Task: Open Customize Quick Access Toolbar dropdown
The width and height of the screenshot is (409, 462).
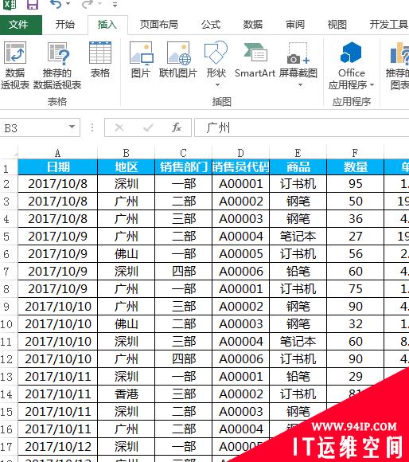Action: [115, 5]
